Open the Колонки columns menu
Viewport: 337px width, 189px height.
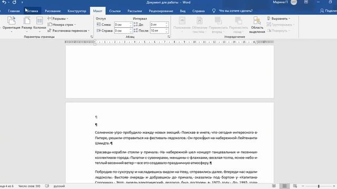tap(39, 25)
